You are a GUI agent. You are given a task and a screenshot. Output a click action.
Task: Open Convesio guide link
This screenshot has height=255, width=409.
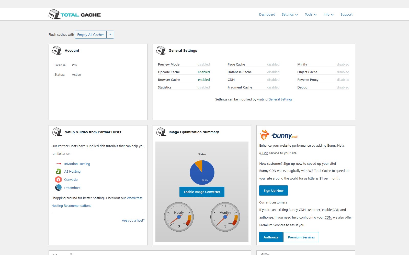[71, 180]
